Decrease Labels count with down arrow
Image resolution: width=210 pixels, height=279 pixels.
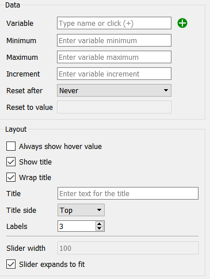100,228
